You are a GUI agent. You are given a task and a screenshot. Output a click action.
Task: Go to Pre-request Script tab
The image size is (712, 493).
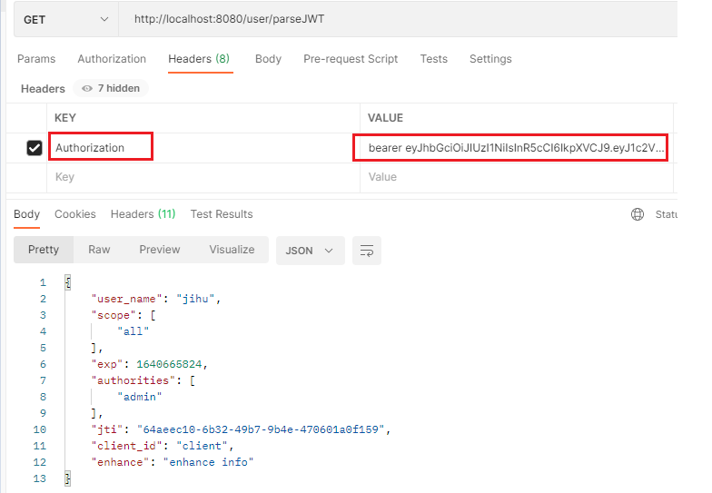point(351,59)
